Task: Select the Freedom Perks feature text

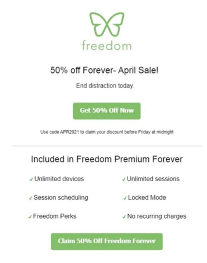Action: 55,216
